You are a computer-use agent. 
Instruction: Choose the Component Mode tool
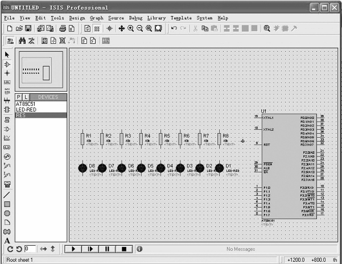click(7, 64)
